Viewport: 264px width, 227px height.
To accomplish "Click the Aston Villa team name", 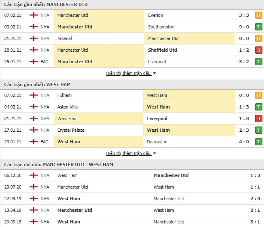I will (x=67, y=107).
